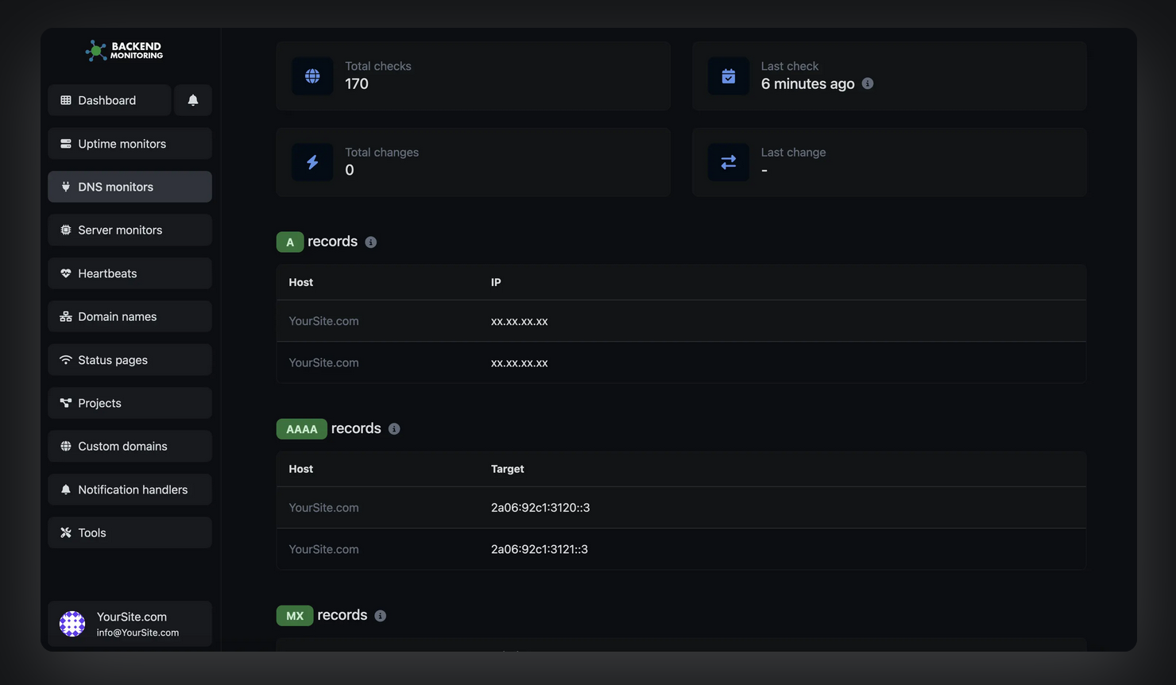
Task: Select target 2a06:92c1:3120::3
Action: click(x=540, y=508)
